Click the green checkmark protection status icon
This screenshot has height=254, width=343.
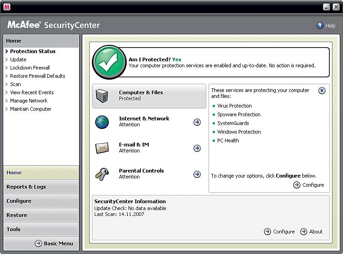(109, 62)
